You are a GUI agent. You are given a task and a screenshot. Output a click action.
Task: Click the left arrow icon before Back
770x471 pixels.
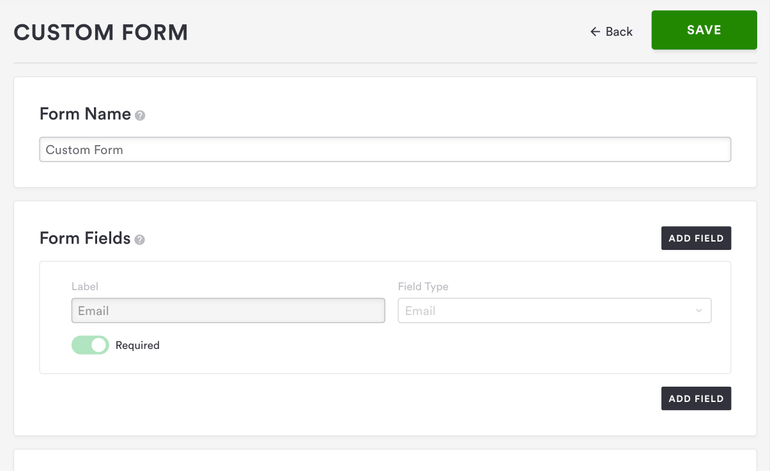point(595,31)
